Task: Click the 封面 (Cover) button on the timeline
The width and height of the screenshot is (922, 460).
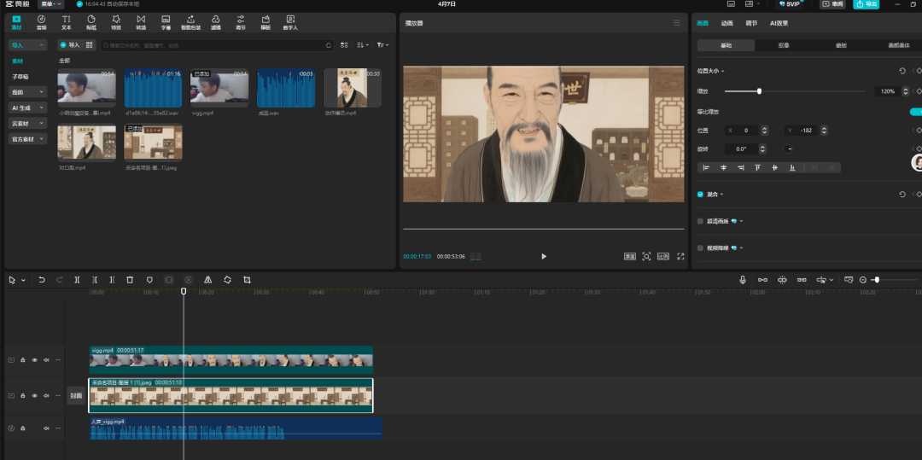Action: tap(76, 396)
